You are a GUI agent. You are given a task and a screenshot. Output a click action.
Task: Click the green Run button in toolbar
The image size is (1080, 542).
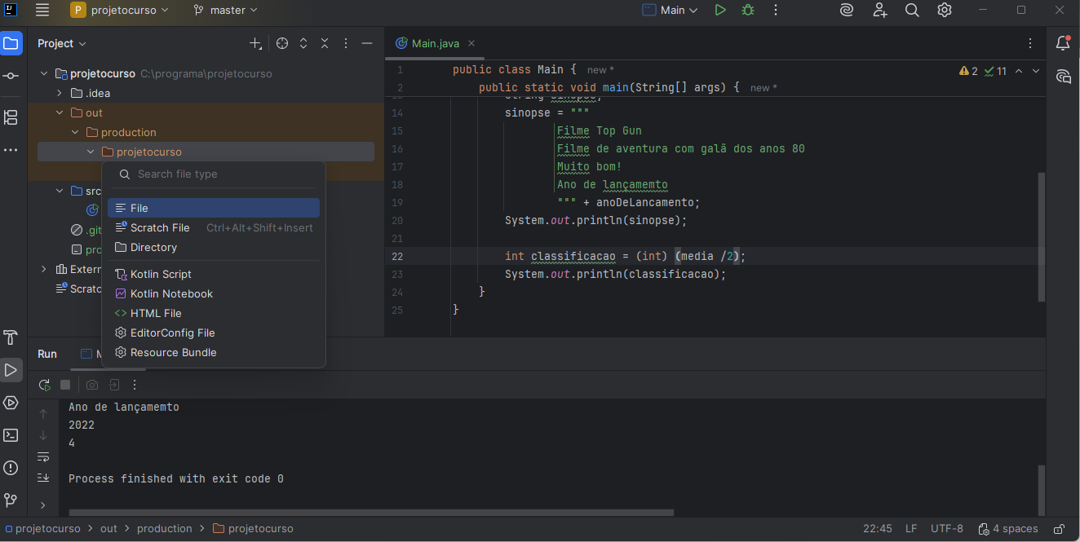tap(719, 11)
